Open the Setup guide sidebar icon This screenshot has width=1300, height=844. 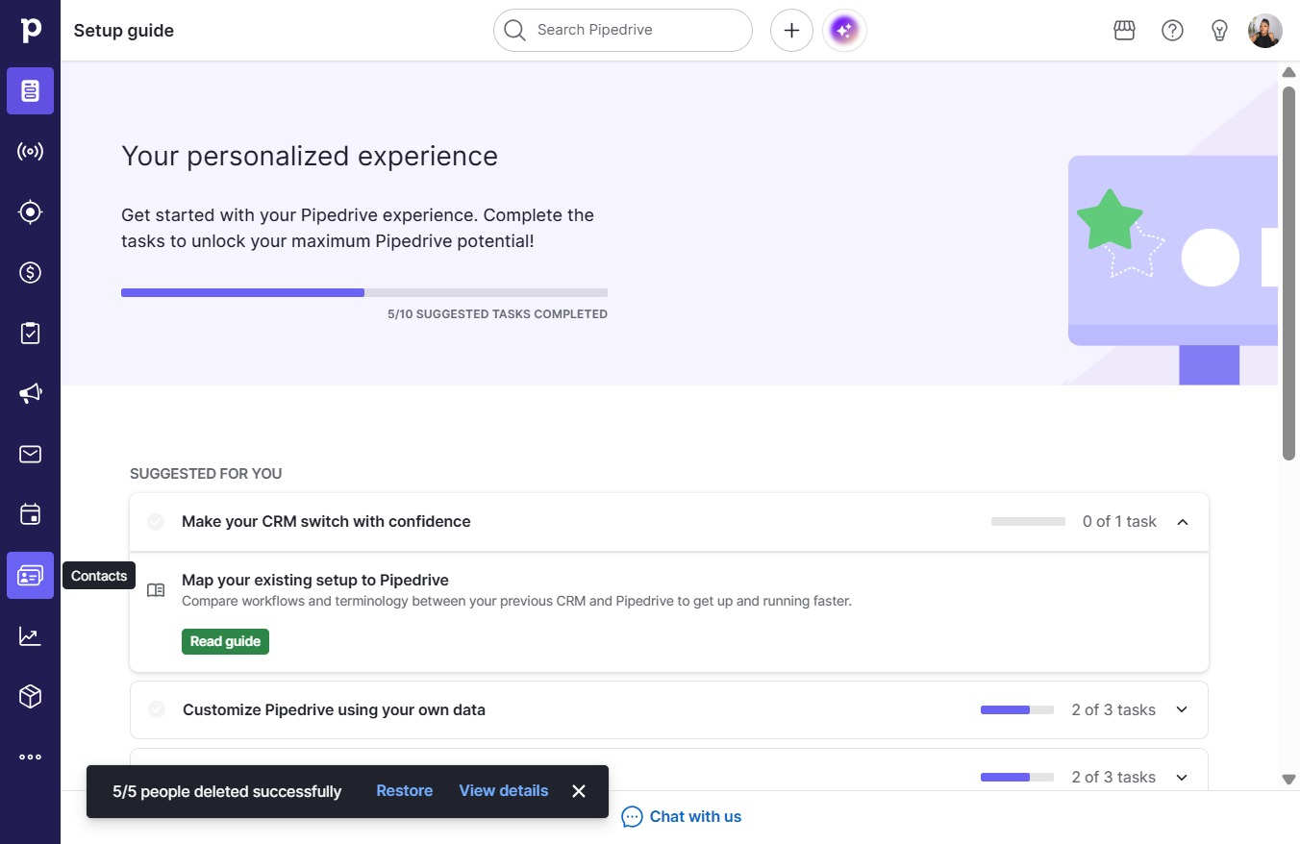[31, 91]
